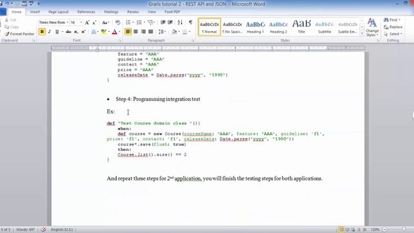Click the Cut scissors icon
Image resolution: width=414 pixels, height=233 pixels.
coord(7,20)
